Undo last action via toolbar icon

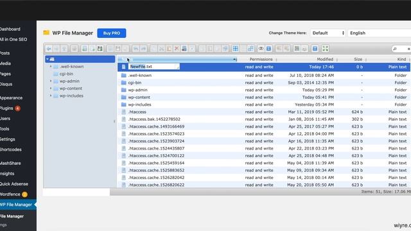pyautogui.click(x=136, y=49)
